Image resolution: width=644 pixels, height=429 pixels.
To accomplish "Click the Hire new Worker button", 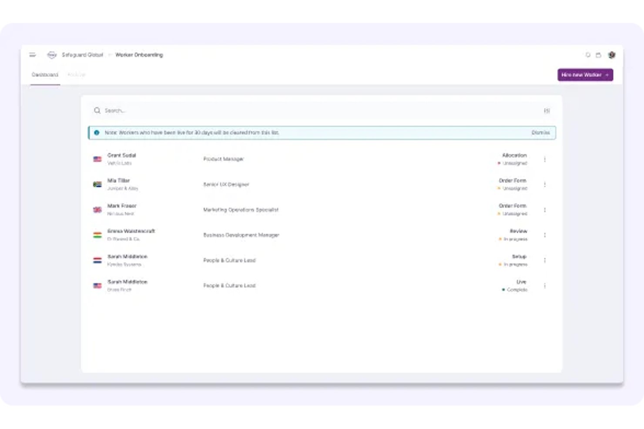I will (x=585, y=75).
